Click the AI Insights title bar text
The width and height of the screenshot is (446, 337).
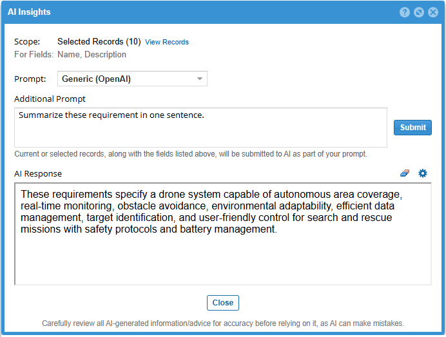30,12
